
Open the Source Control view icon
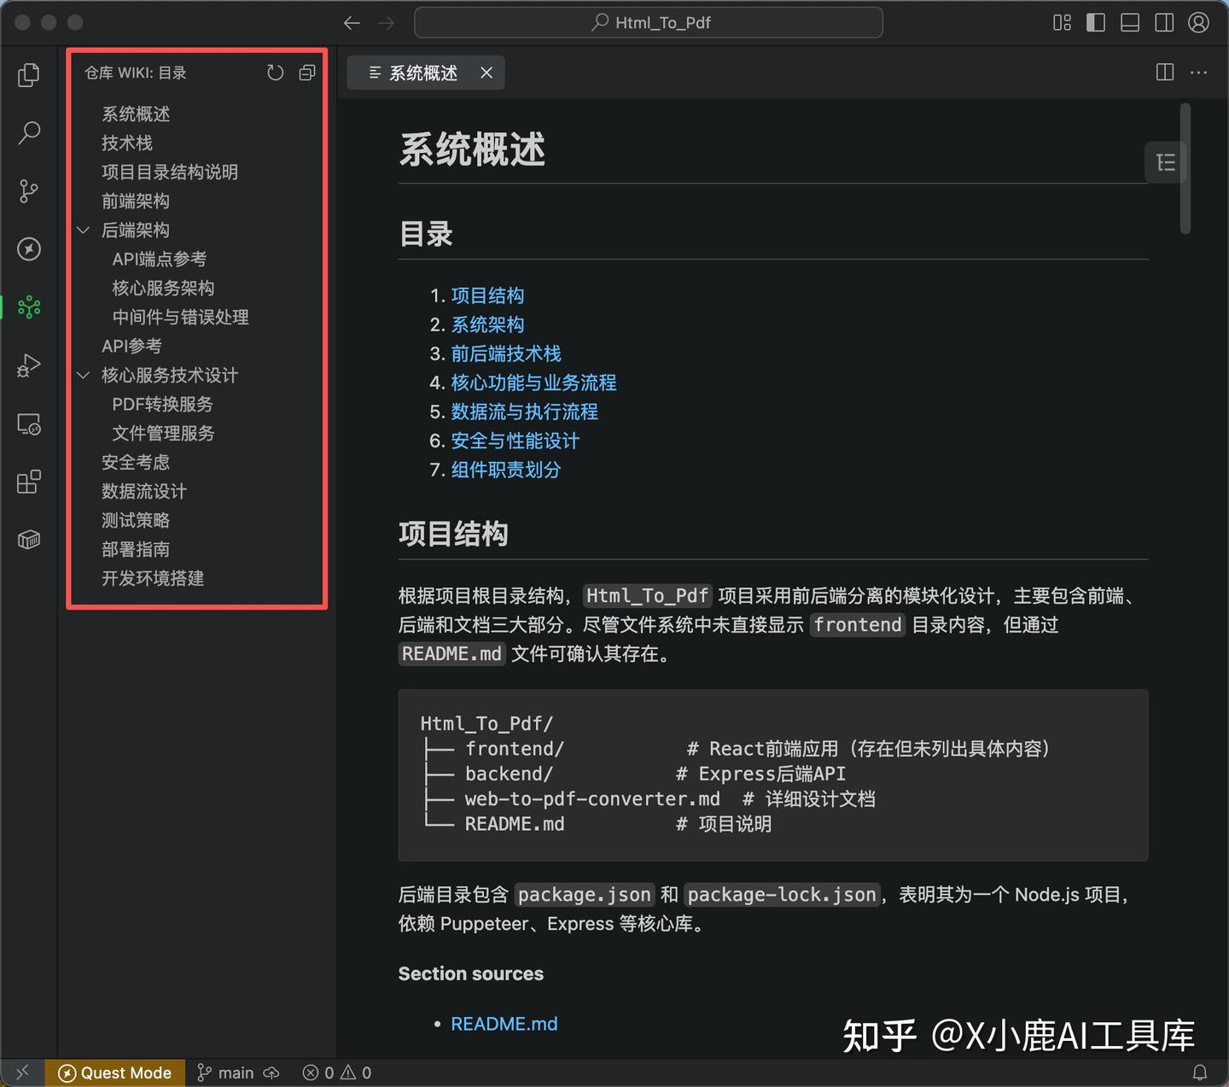point(28,191)
